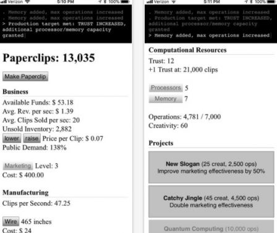Click the Manufacturing section heading
The width and height of the screenshot is (277, 233).
[x=25, y=192]
